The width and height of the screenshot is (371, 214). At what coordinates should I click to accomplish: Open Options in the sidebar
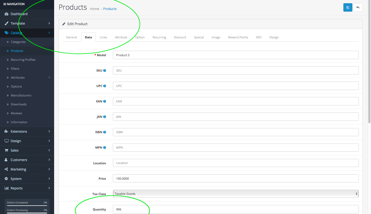27,86
